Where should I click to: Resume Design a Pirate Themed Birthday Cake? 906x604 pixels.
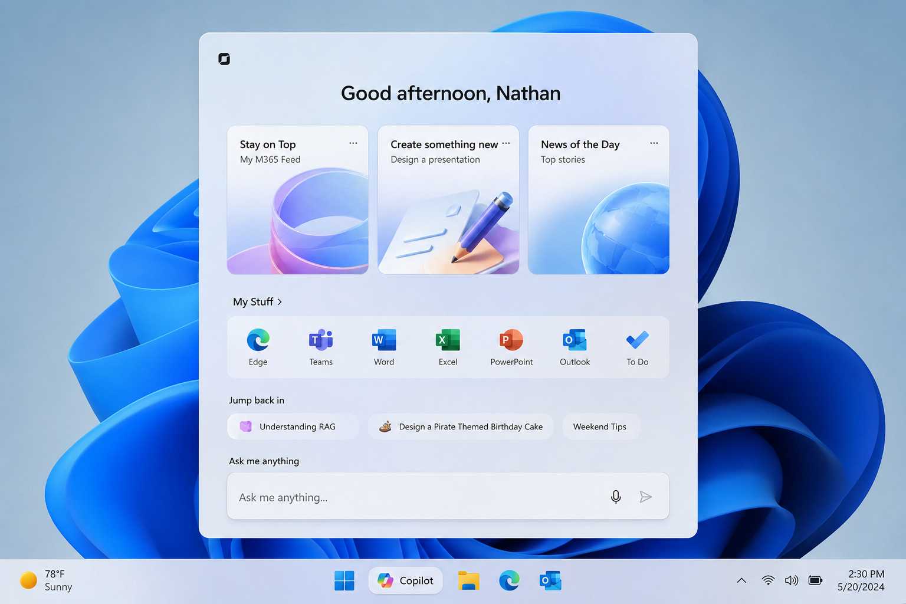click(461, 426)
